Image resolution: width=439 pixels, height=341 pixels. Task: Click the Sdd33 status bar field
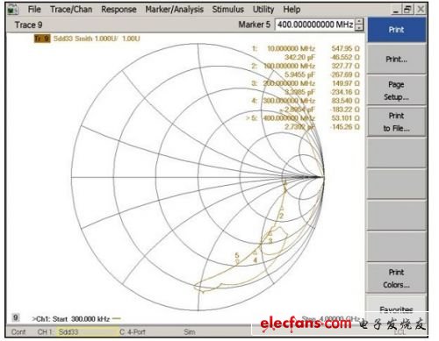point(87,332)
